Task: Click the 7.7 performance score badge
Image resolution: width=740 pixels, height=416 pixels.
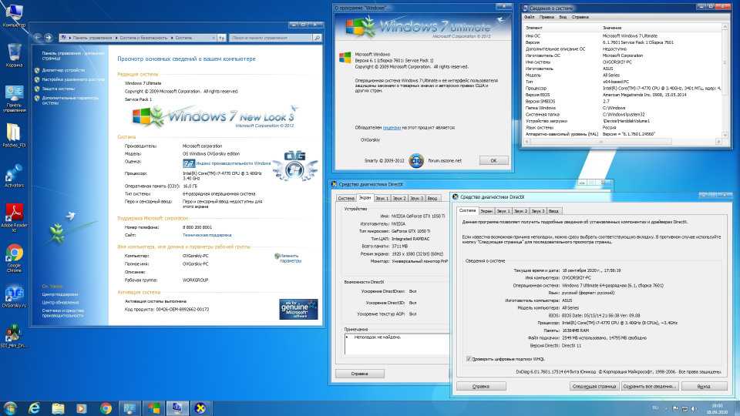Action: (189, 163)
